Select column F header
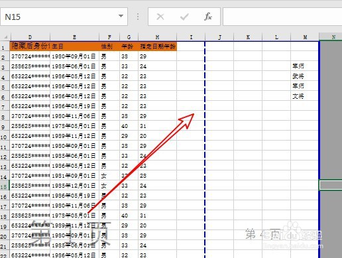 109,37
